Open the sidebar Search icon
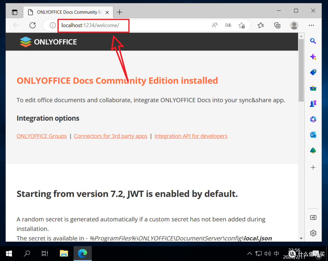This screenshot has height=261, width=328. tap(313, 41)
